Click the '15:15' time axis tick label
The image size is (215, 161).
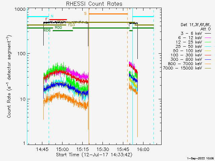[83, 149]
